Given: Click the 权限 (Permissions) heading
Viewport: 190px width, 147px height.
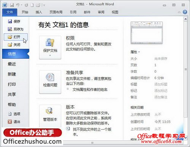Looking at the screenshot, I should [x=70, y=38].
